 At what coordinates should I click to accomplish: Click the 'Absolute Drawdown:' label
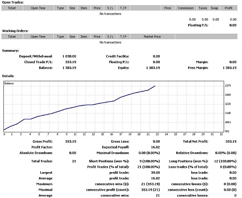click(x=36, y=153)
